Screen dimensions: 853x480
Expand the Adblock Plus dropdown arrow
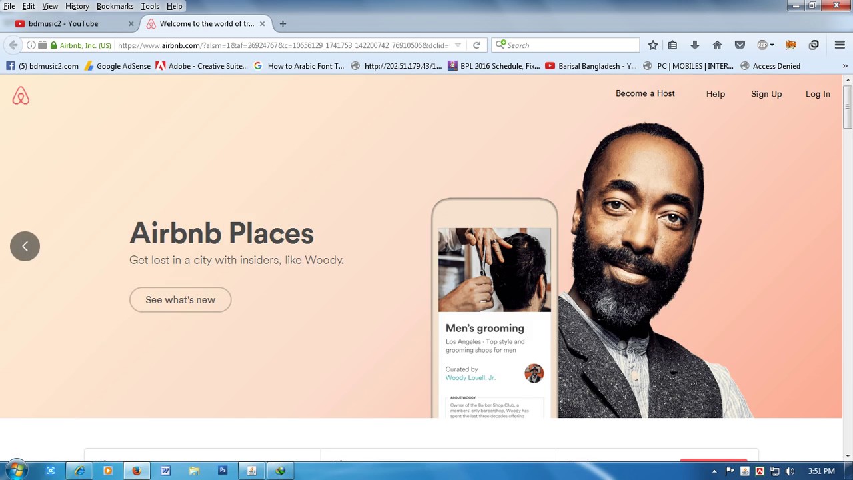772,45
